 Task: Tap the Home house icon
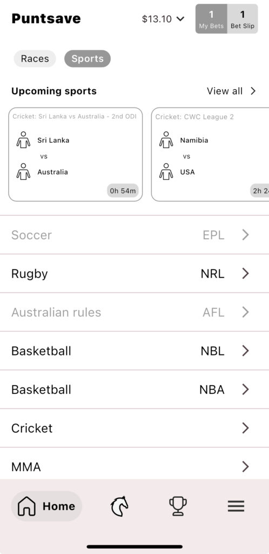(26, 506)
